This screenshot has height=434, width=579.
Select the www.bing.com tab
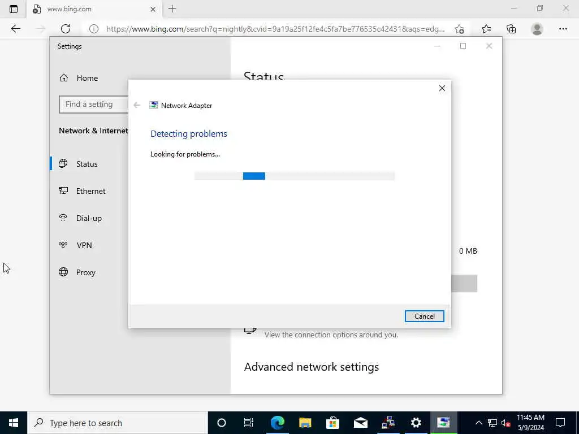pos(94,9)
